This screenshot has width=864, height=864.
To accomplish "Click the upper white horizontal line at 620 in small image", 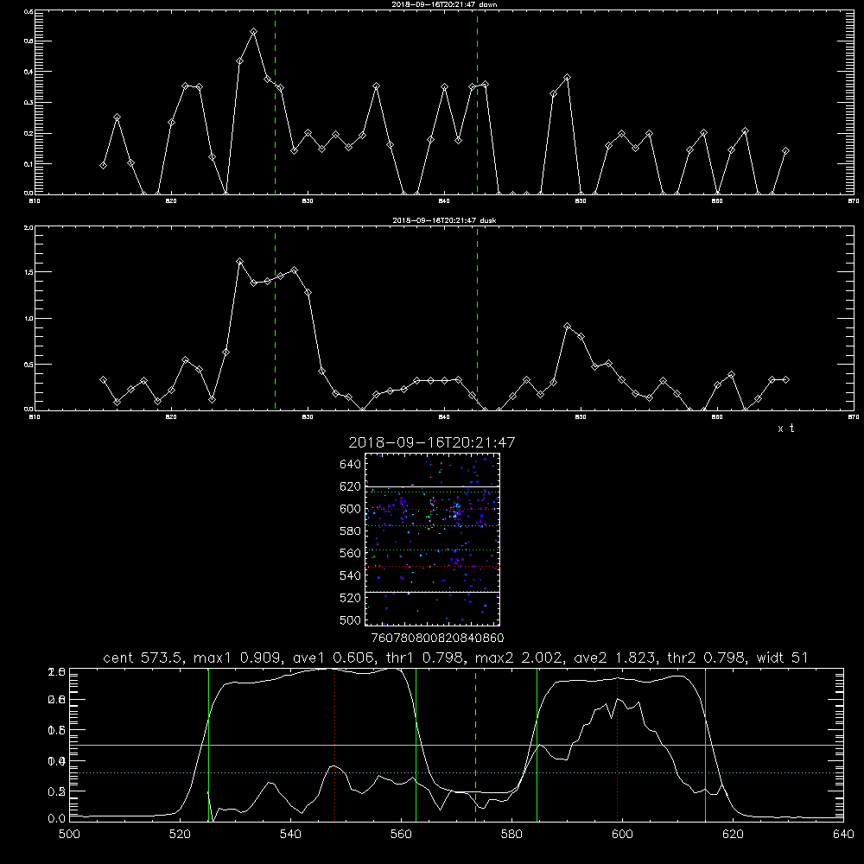I will [432, 487].
